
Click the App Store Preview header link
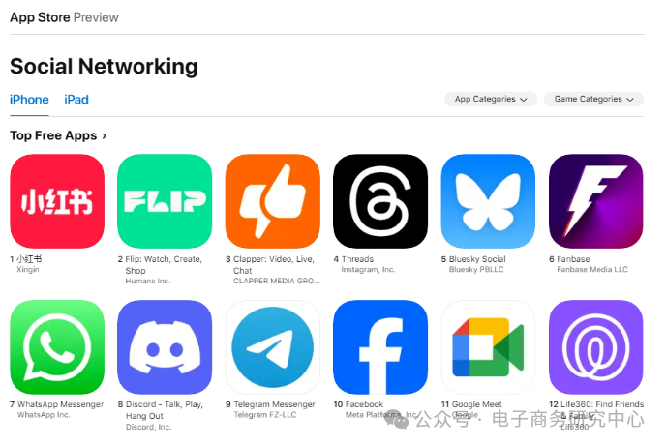pyautogui.click(x=64, y=17)
